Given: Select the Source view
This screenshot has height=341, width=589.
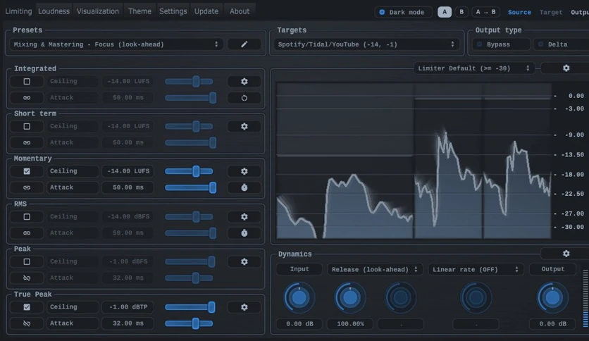Looking at the screenshot, I should point(519,13).
